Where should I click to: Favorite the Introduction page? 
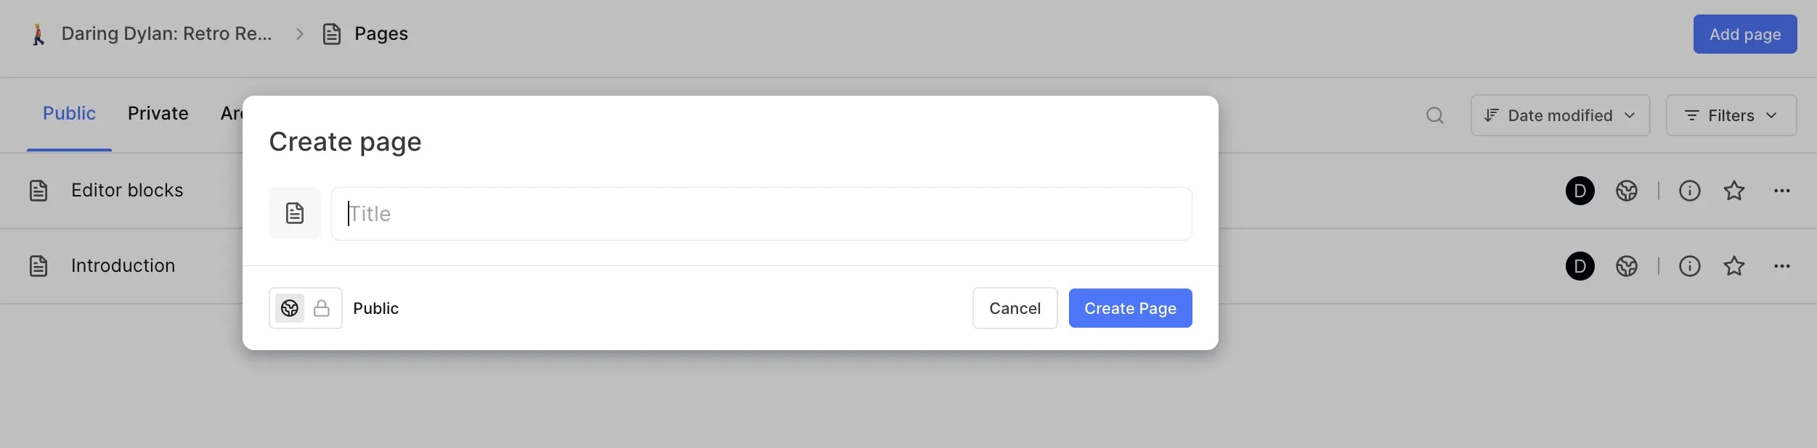pos(1735,266)
